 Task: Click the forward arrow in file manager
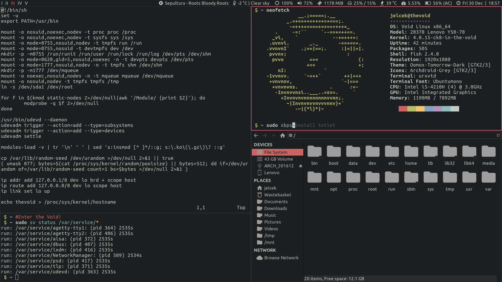265,136
